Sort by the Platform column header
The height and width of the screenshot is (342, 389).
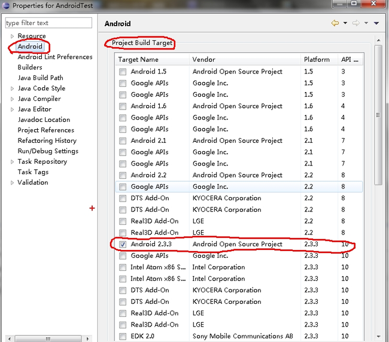click(x=320, y=59)
